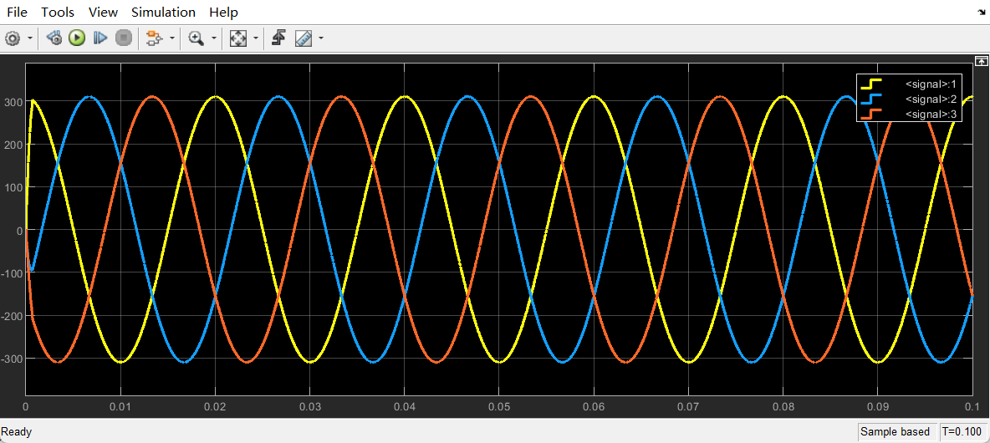Click the Highlight Simulink Block icon
This screenshot has width=990, height=443.
(153, 38)
